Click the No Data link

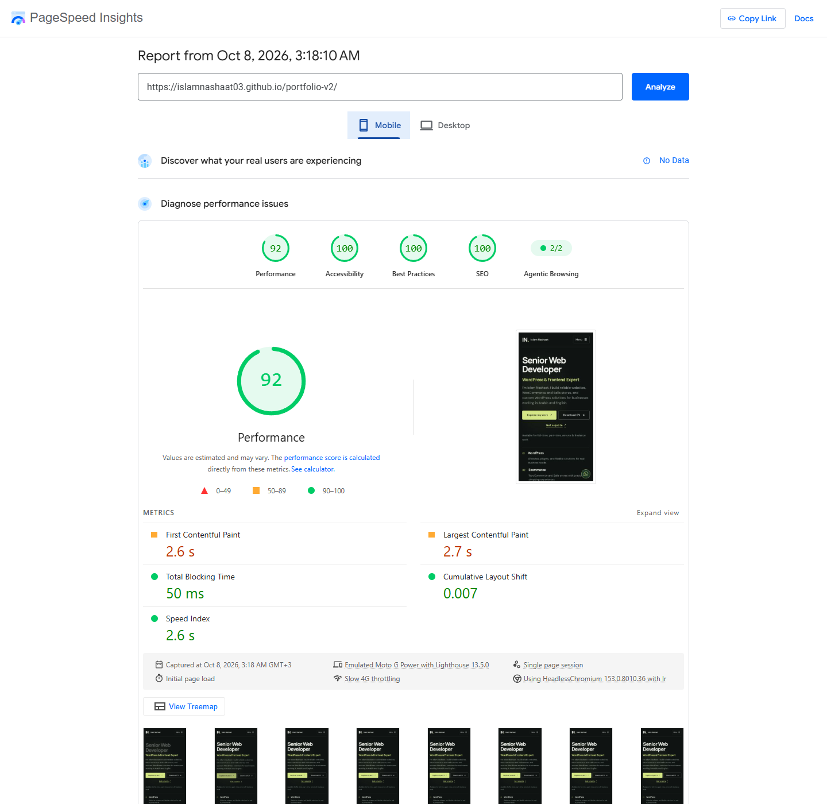pos(674,160)
